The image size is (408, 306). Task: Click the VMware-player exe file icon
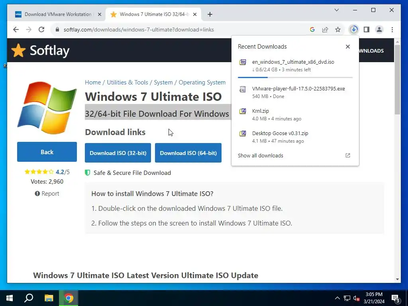pos(243,89)
